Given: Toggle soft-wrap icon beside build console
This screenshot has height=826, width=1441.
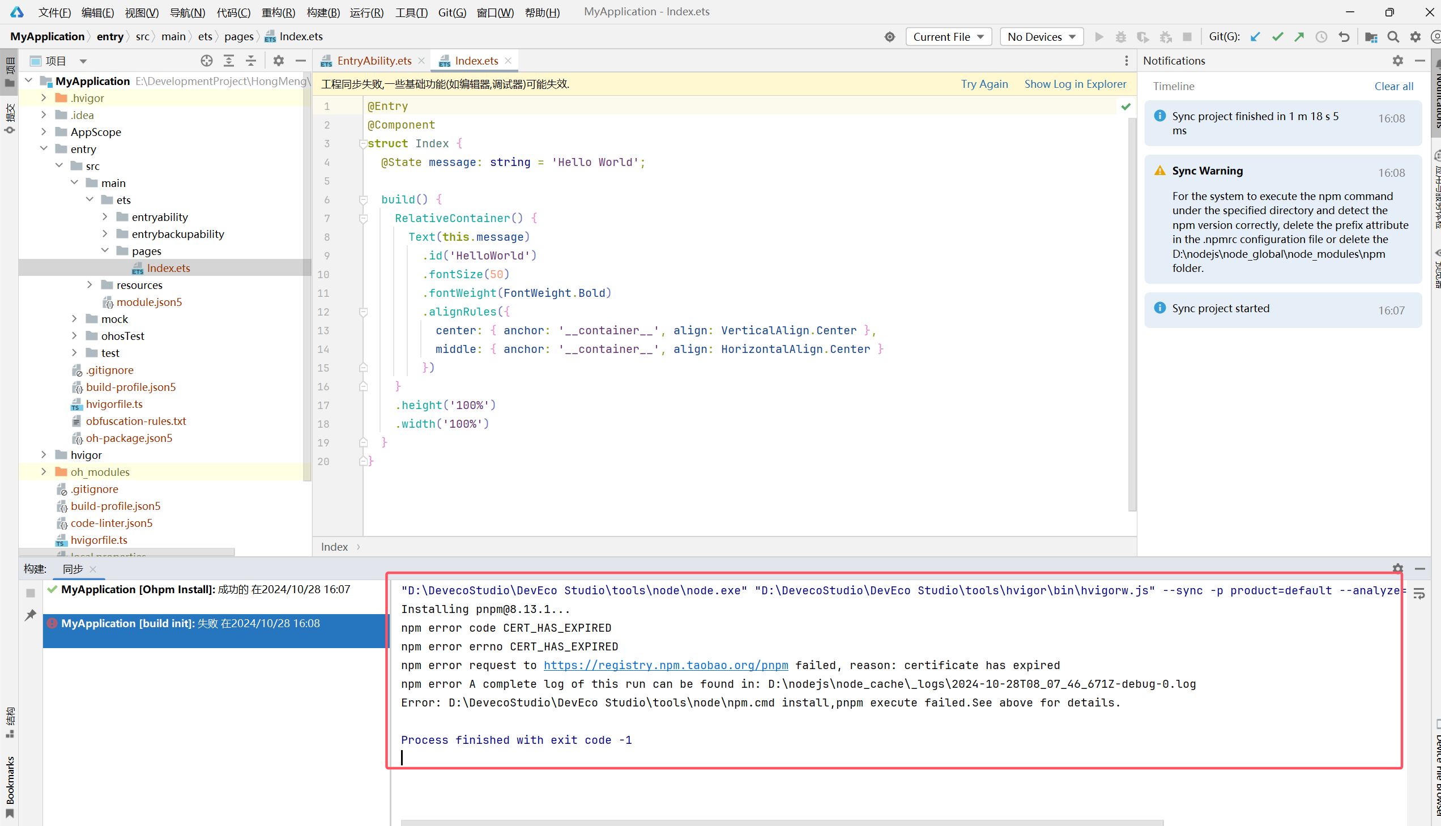Looking at the screenshot, I should click(1419, 593).
